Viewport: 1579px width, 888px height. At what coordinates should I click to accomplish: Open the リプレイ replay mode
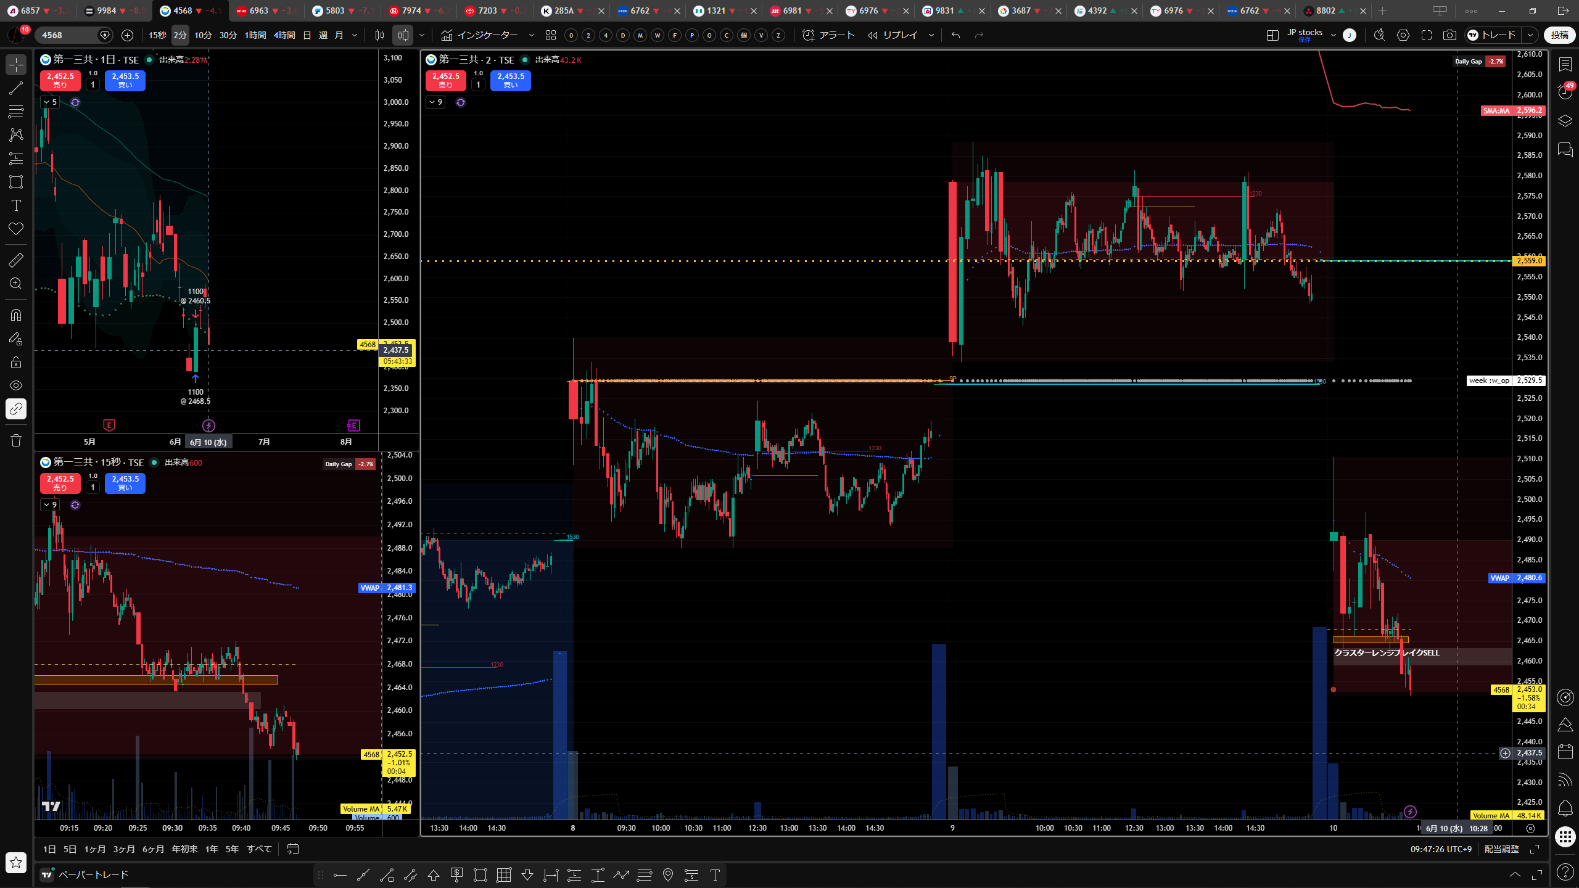(893, 35)
